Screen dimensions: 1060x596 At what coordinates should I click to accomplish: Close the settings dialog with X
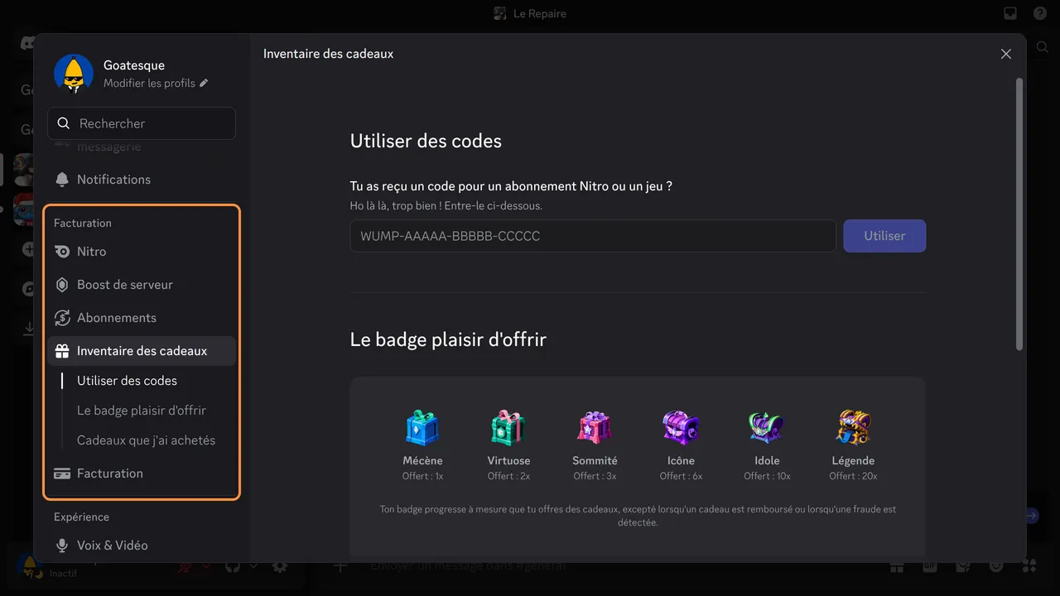tap(1006, 54)
